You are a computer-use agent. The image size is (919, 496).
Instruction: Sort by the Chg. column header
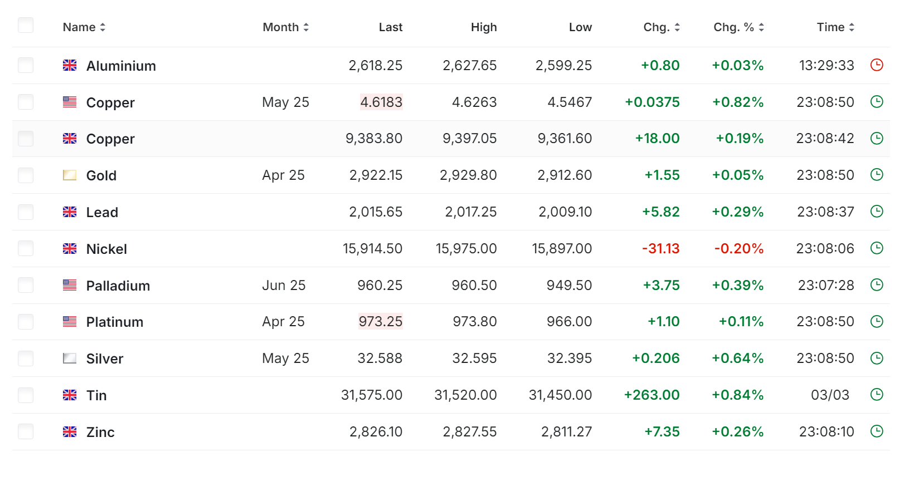pos(662,27)
